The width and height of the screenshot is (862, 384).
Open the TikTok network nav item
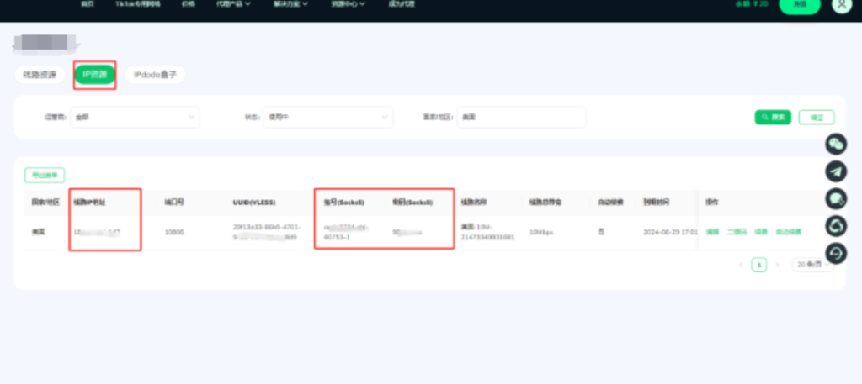(x=138, y=4)
